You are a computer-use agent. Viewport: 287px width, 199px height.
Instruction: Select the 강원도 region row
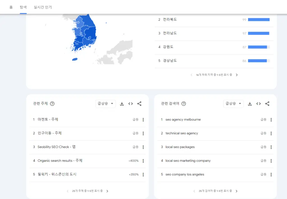[214, 47]
